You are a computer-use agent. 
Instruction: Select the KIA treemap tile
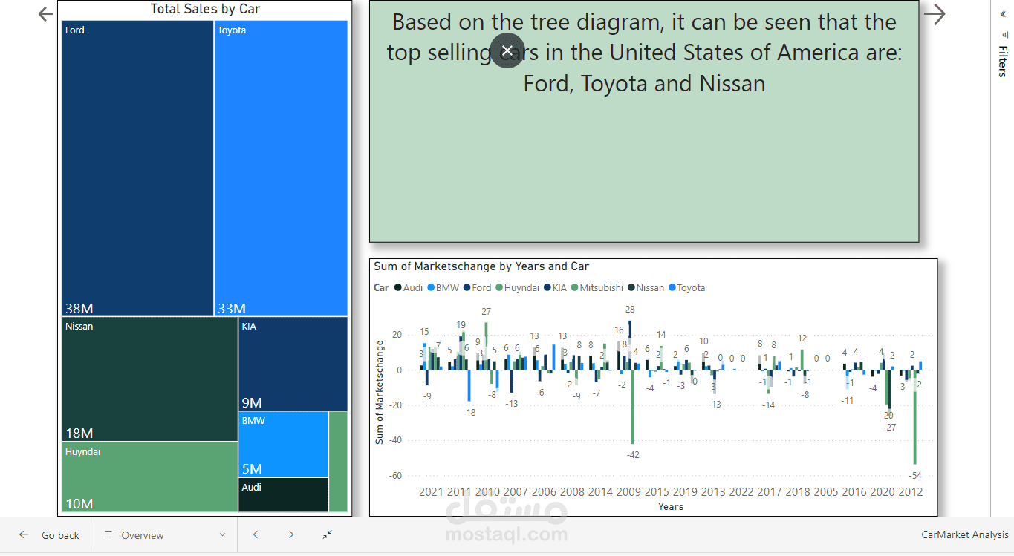point(293,364)
